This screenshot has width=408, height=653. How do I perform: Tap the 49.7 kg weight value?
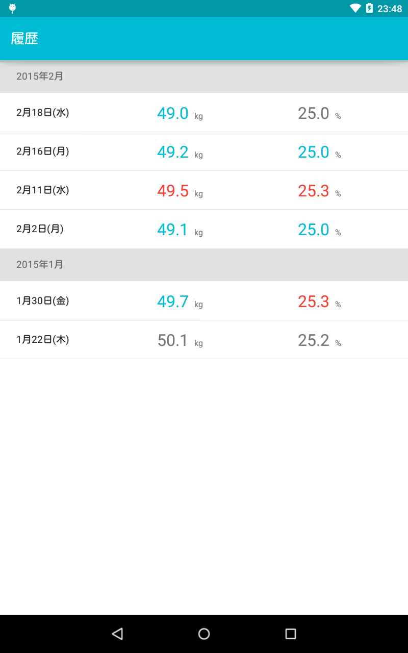point(173,302)
